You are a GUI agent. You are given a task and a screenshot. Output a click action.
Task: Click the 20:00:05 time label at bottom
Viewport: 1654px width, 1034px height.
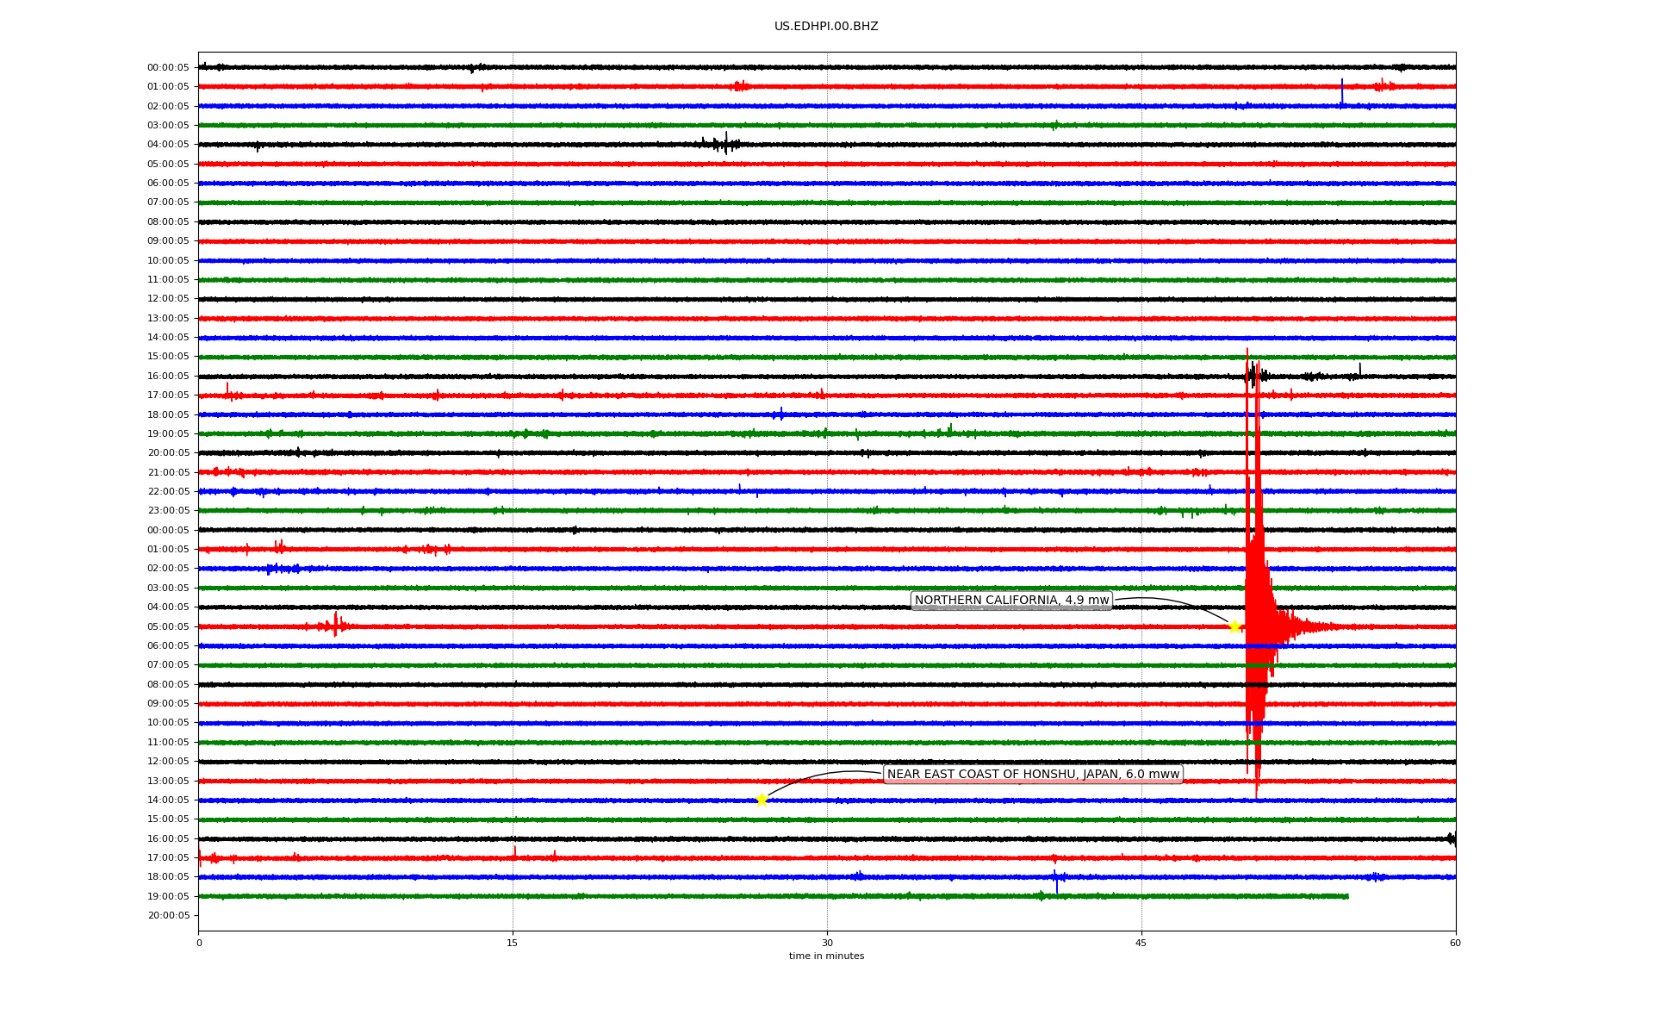tap(168, 916)
